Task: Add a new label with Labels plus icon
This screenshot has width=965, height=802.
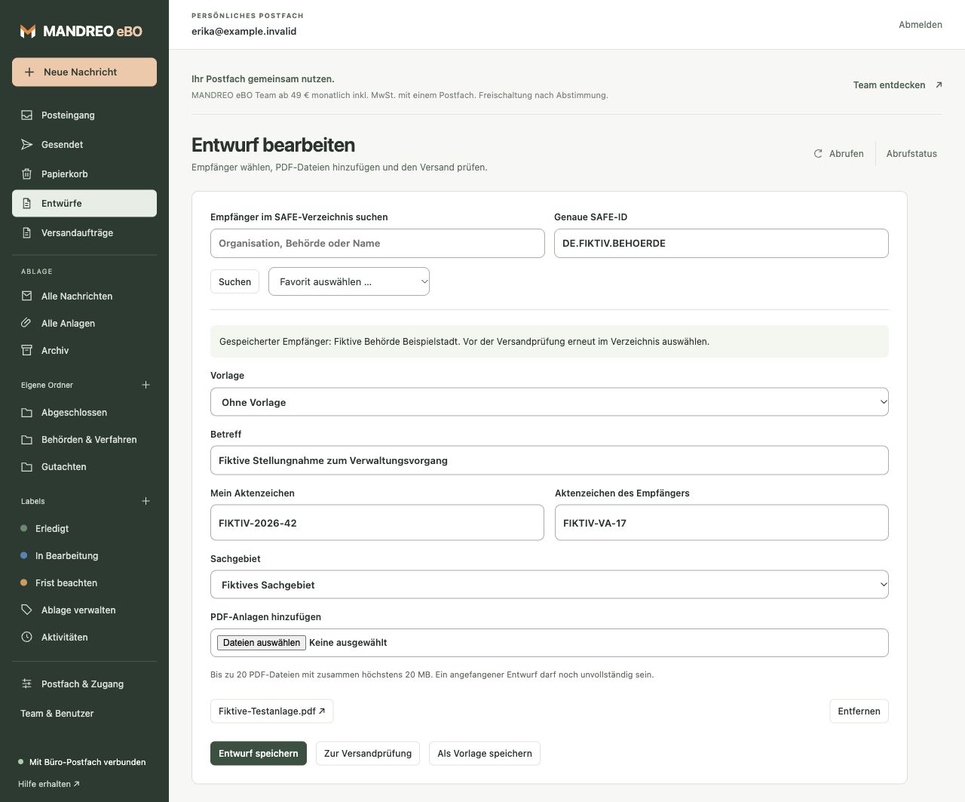Action: tap(146, 502)
